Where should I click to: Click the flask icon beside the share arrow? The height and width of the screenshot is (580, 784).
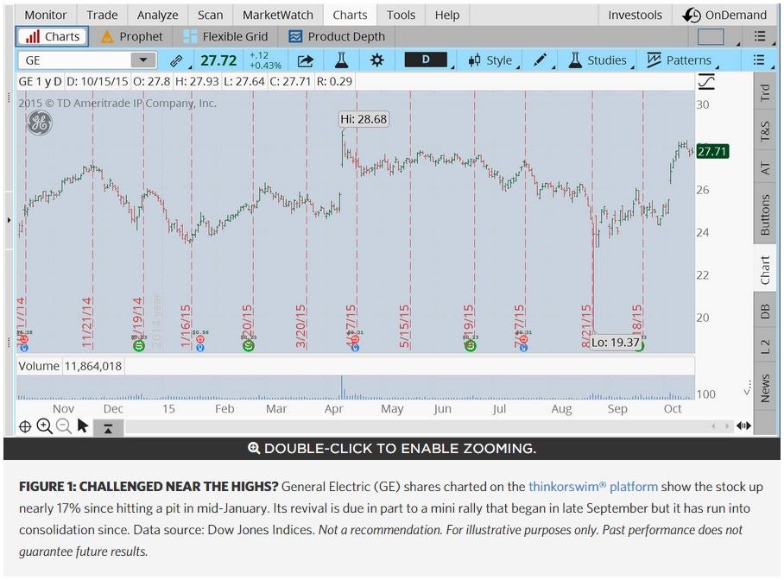(342, 60)
